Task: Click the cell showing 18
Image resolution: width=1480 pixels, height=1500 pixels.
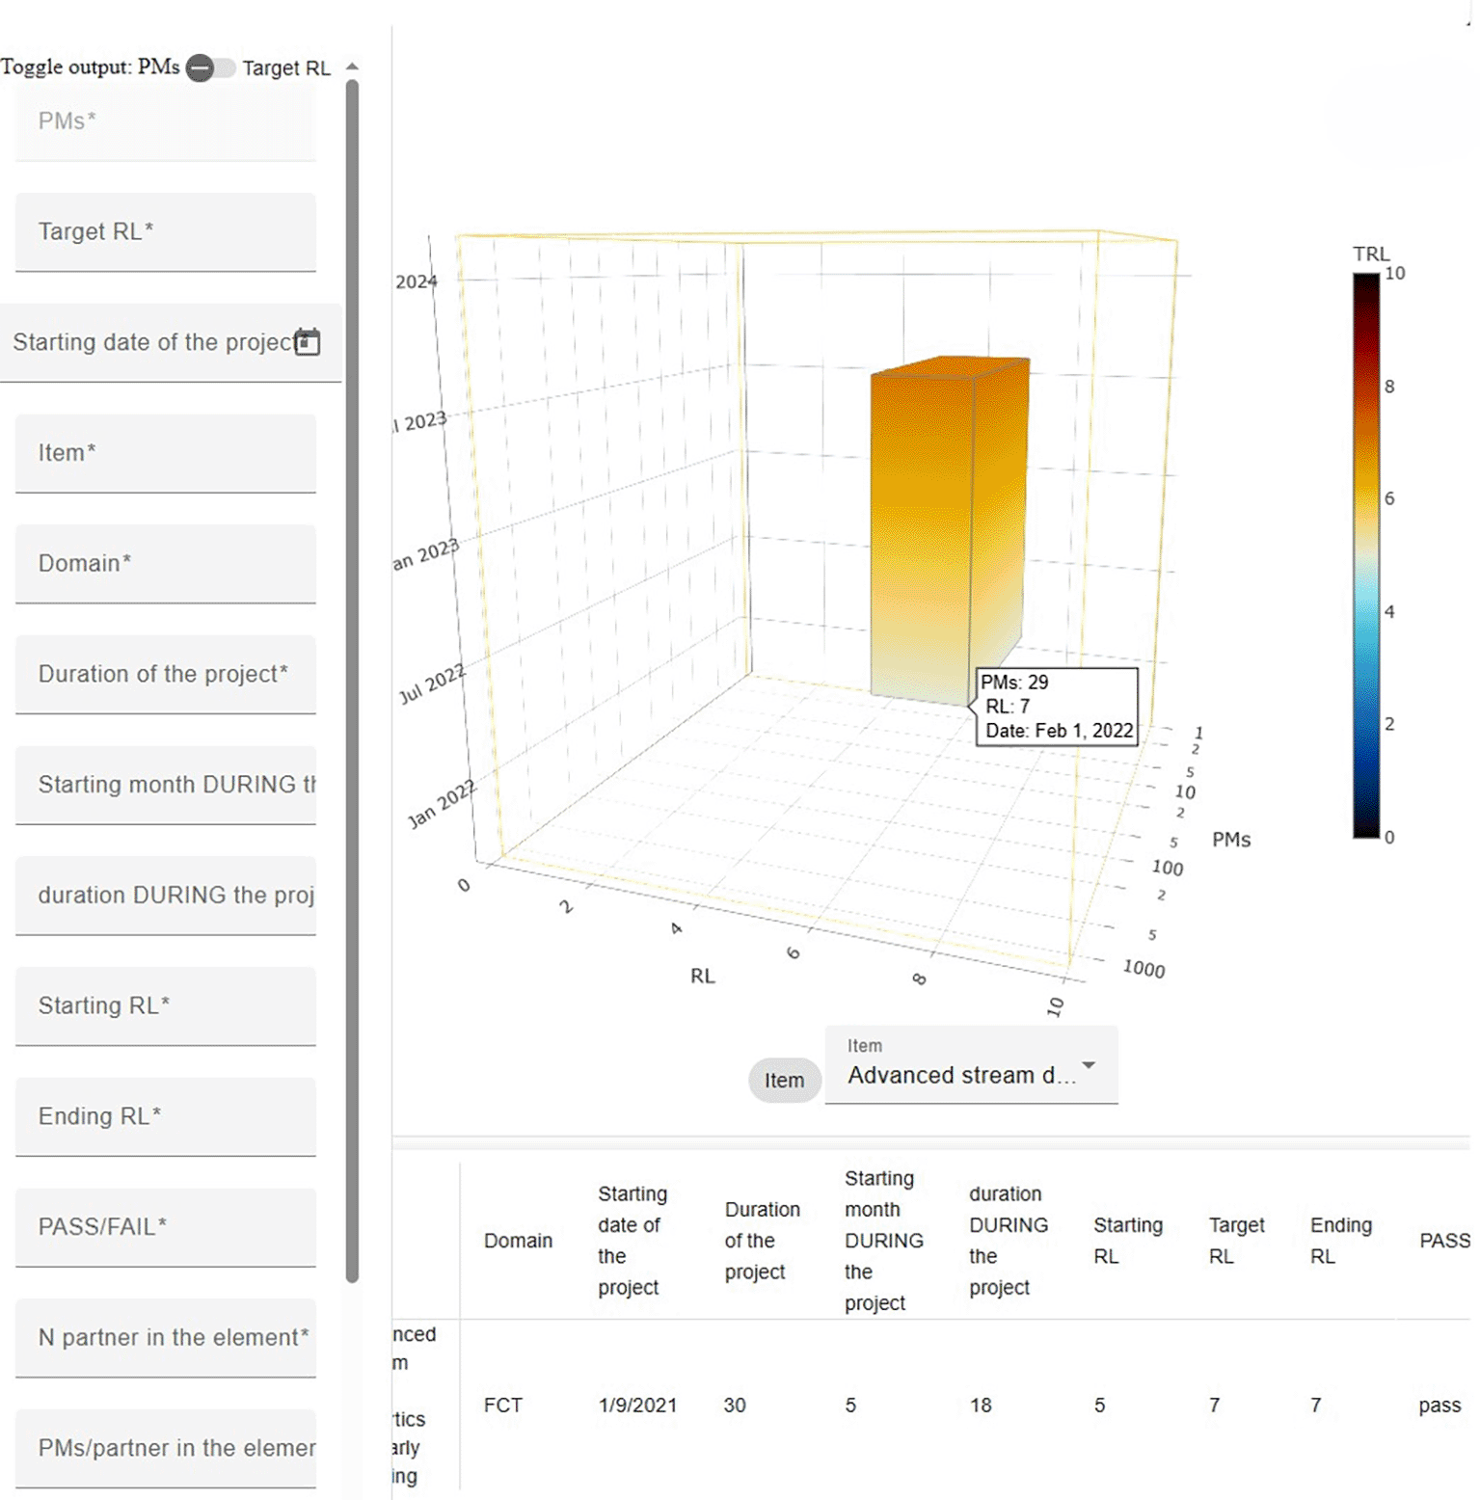Action: [x=981, y=1406]
